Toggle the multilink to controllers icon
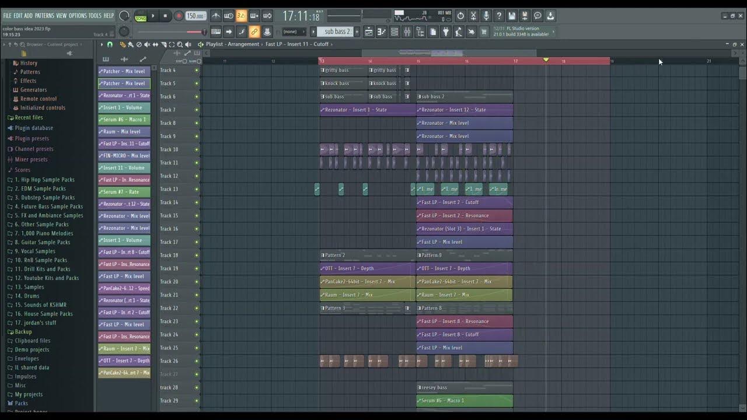The height and width of the screenshot is (420, 747). [x=254, y=32]
